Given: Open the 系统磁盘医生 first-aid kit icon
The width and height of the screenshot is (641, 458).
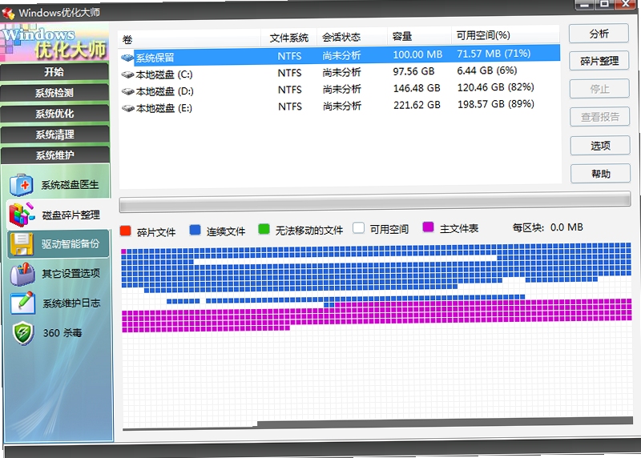Looking at the screenshot, I should (22, 185).
